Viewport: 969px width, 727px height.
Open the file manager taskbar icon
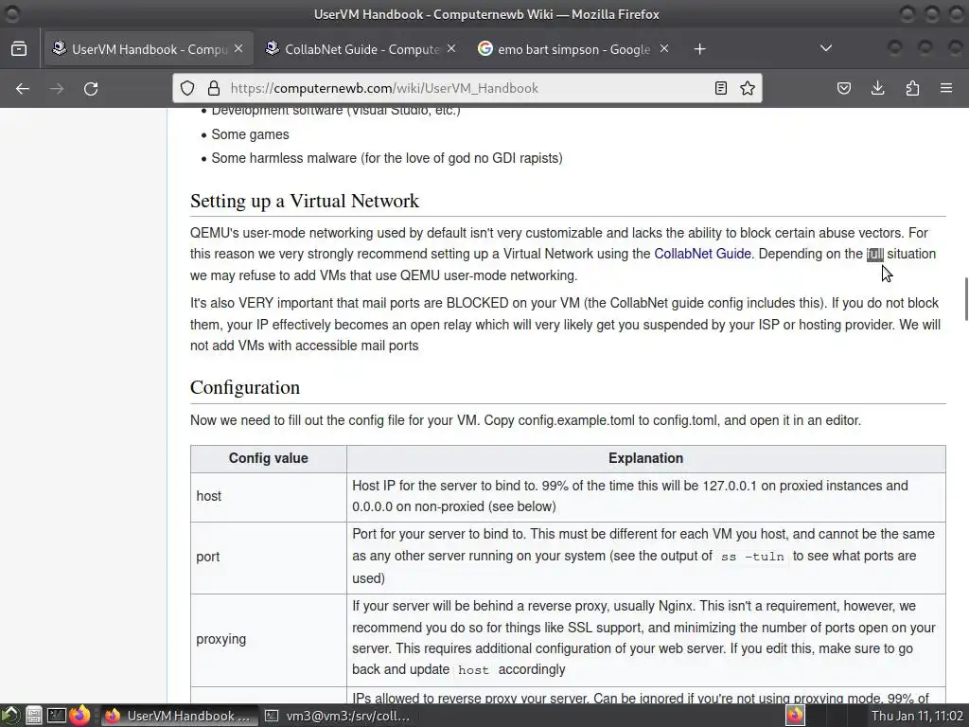coord(33,716)
